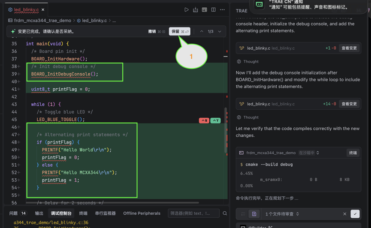Run the file with the play icon
This screenshot has height=228, width=371.
point(187,10)
